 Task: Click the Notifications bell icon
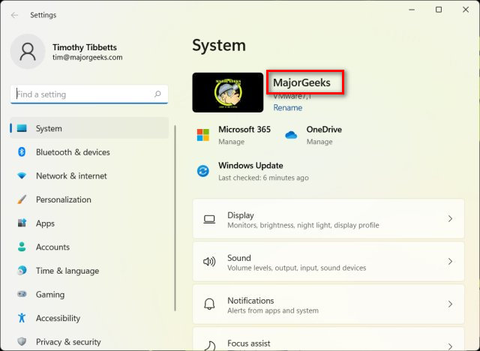tap(209, 304)
